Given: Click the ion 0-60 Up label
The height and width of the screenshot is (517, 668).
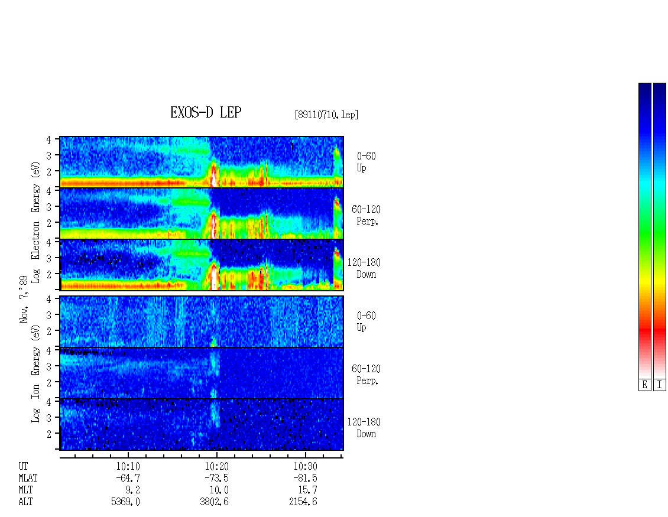Looking at the screenshot, I should click(366, 321).
